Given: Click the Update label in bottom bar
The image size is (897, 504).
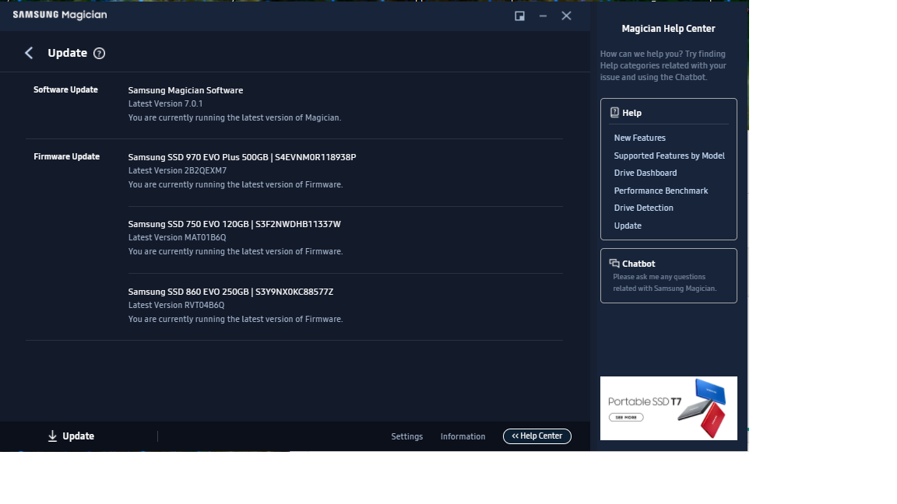Looking at the screenshot, I should click(x=78, y=436).
